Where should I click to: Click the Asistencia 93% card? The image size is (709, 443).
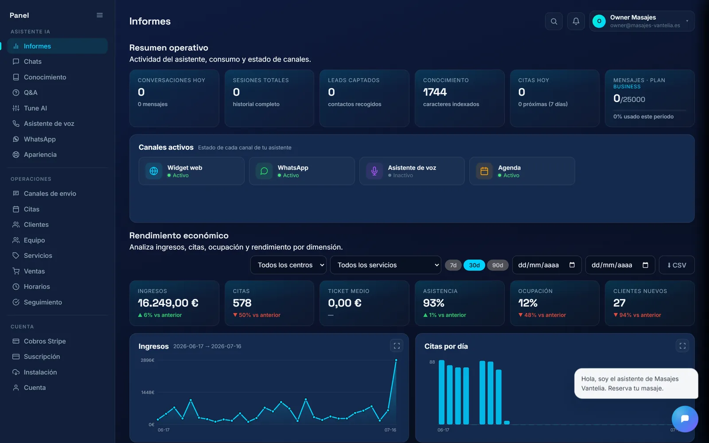(x=460, y=303)
